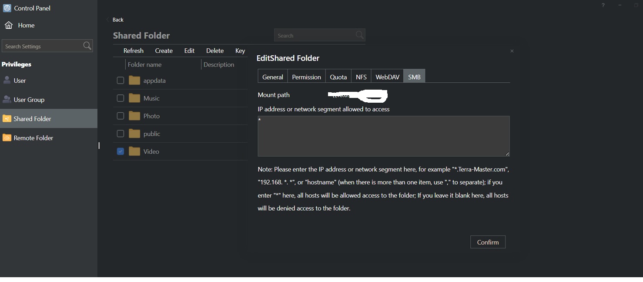Image resolution: width=643 pixels, height=282 pixels.
Task: Click the Shared Folder search magnifier icon
Action: tap(359, 35)
